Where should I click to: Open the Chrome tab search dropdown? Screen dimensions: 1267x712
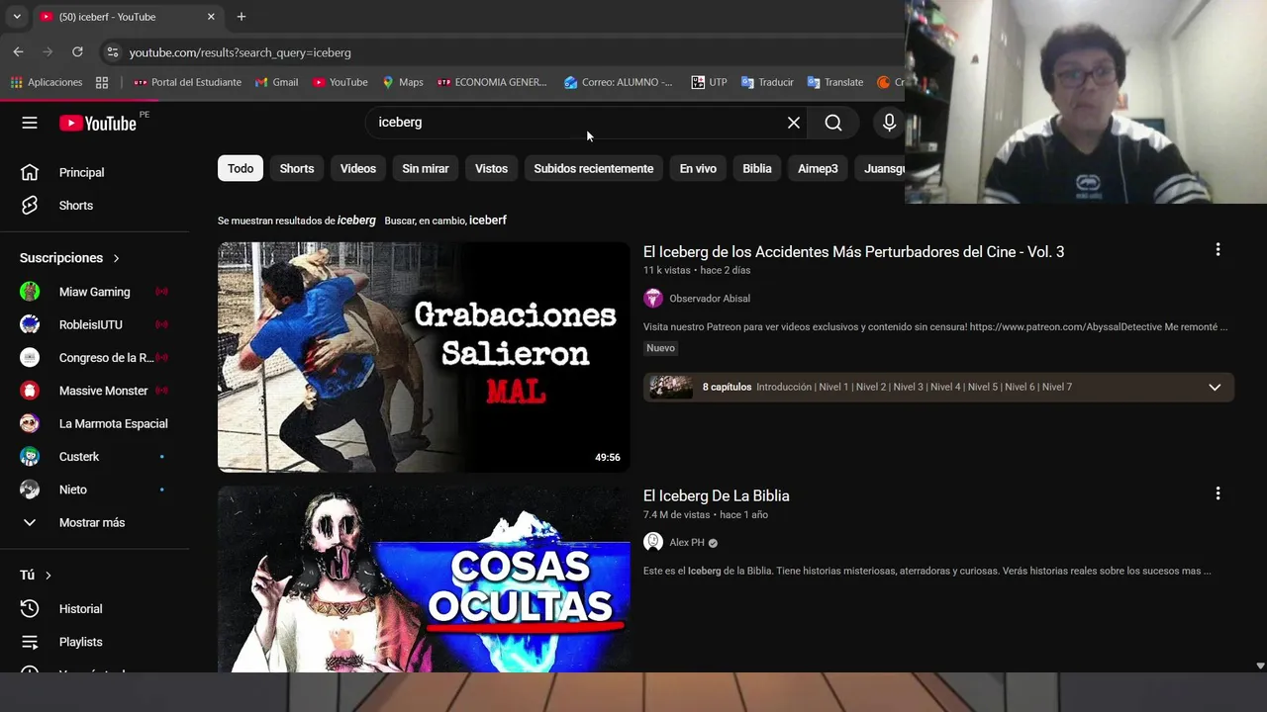[17, 17]
